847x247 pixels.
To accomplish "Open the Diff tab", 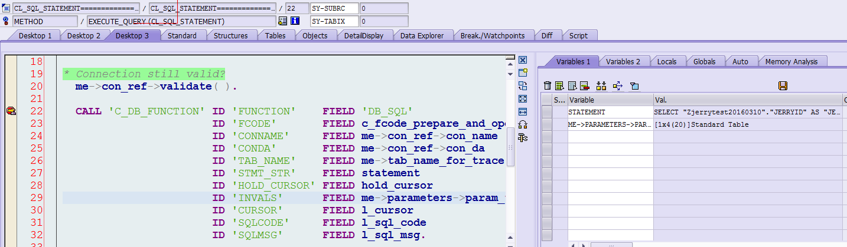I will click(x=548, y=35).
